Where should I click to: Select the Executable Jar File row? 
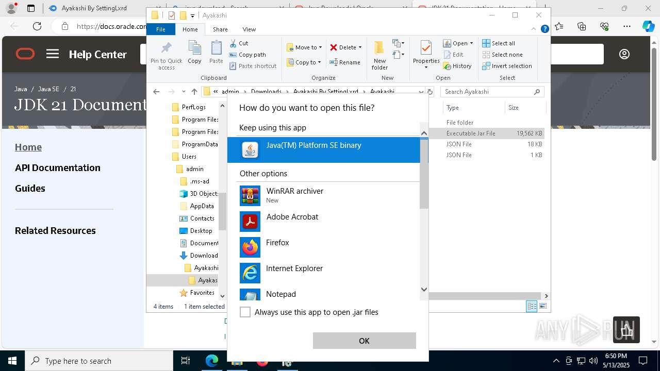click(x=486, y=133)
